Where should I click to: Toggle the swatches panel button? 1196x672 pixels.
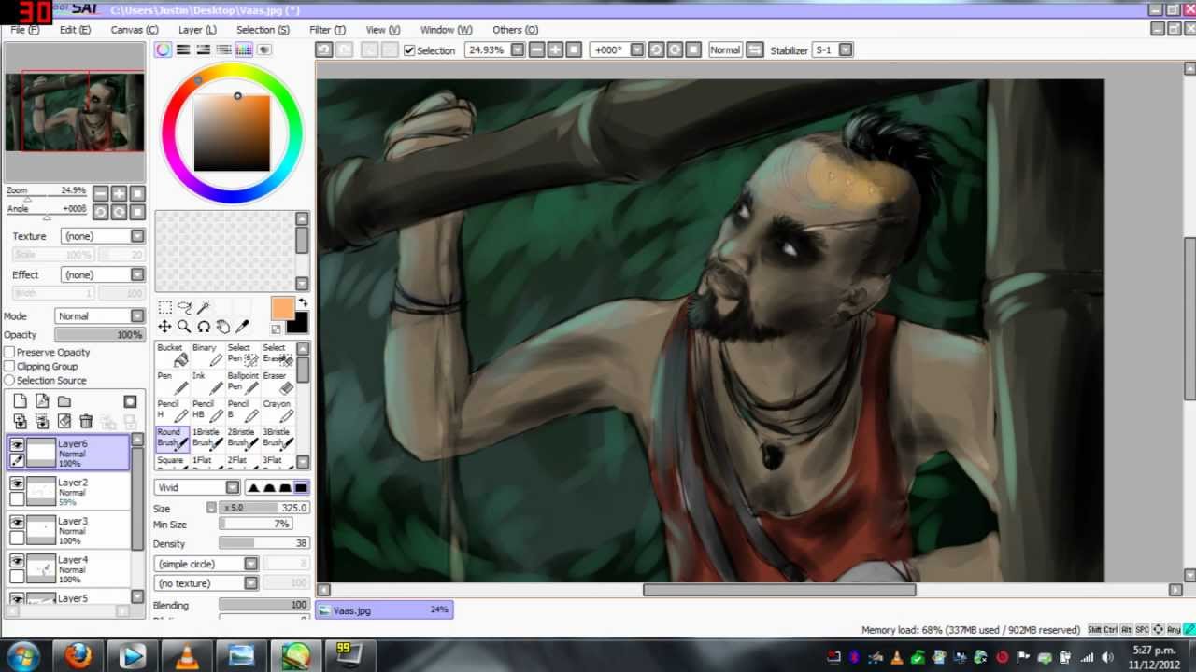(244, 49)
